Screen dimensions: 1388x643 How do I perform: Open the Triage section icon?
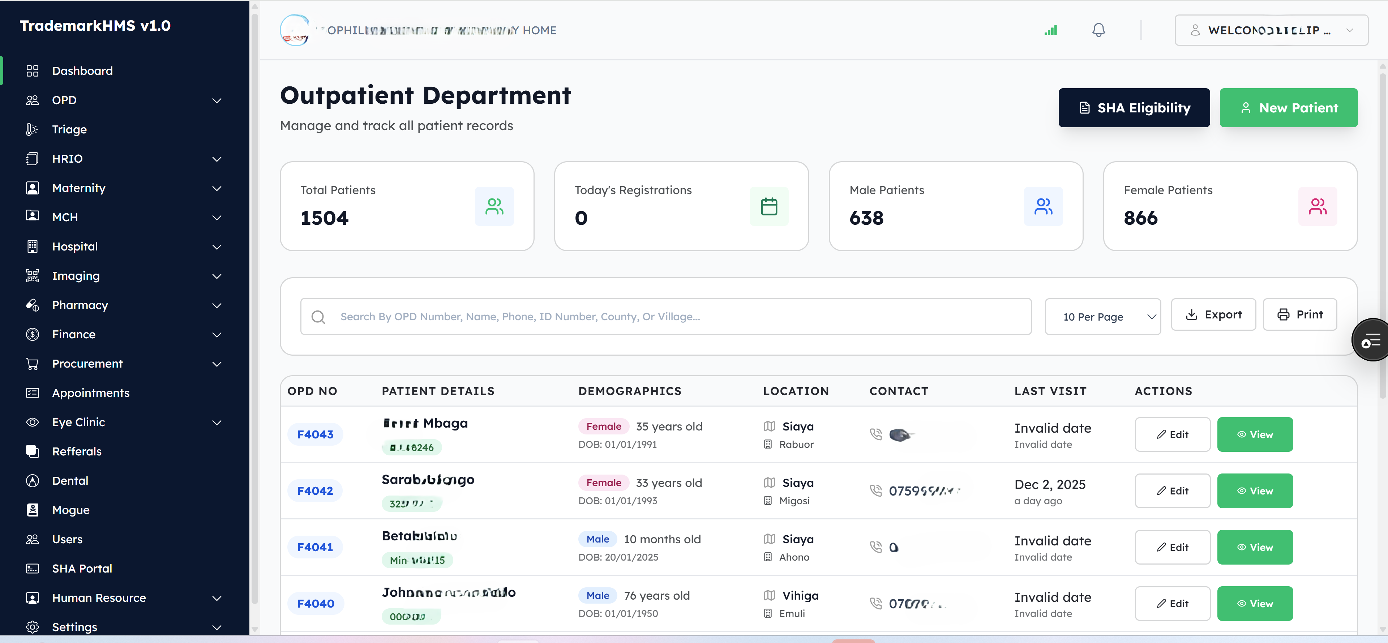pyautogui.click(x=32, y=129)
